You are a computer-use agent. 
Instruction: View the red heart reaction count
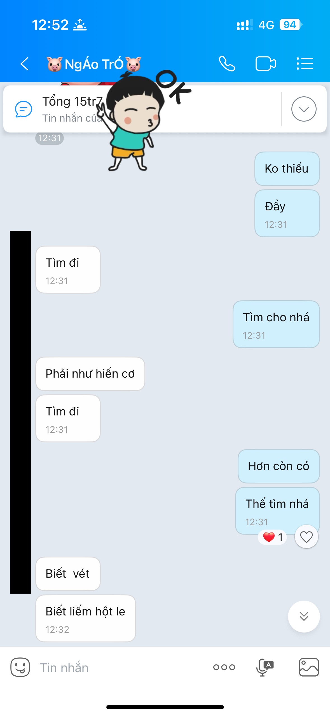[x=273, y=537]
